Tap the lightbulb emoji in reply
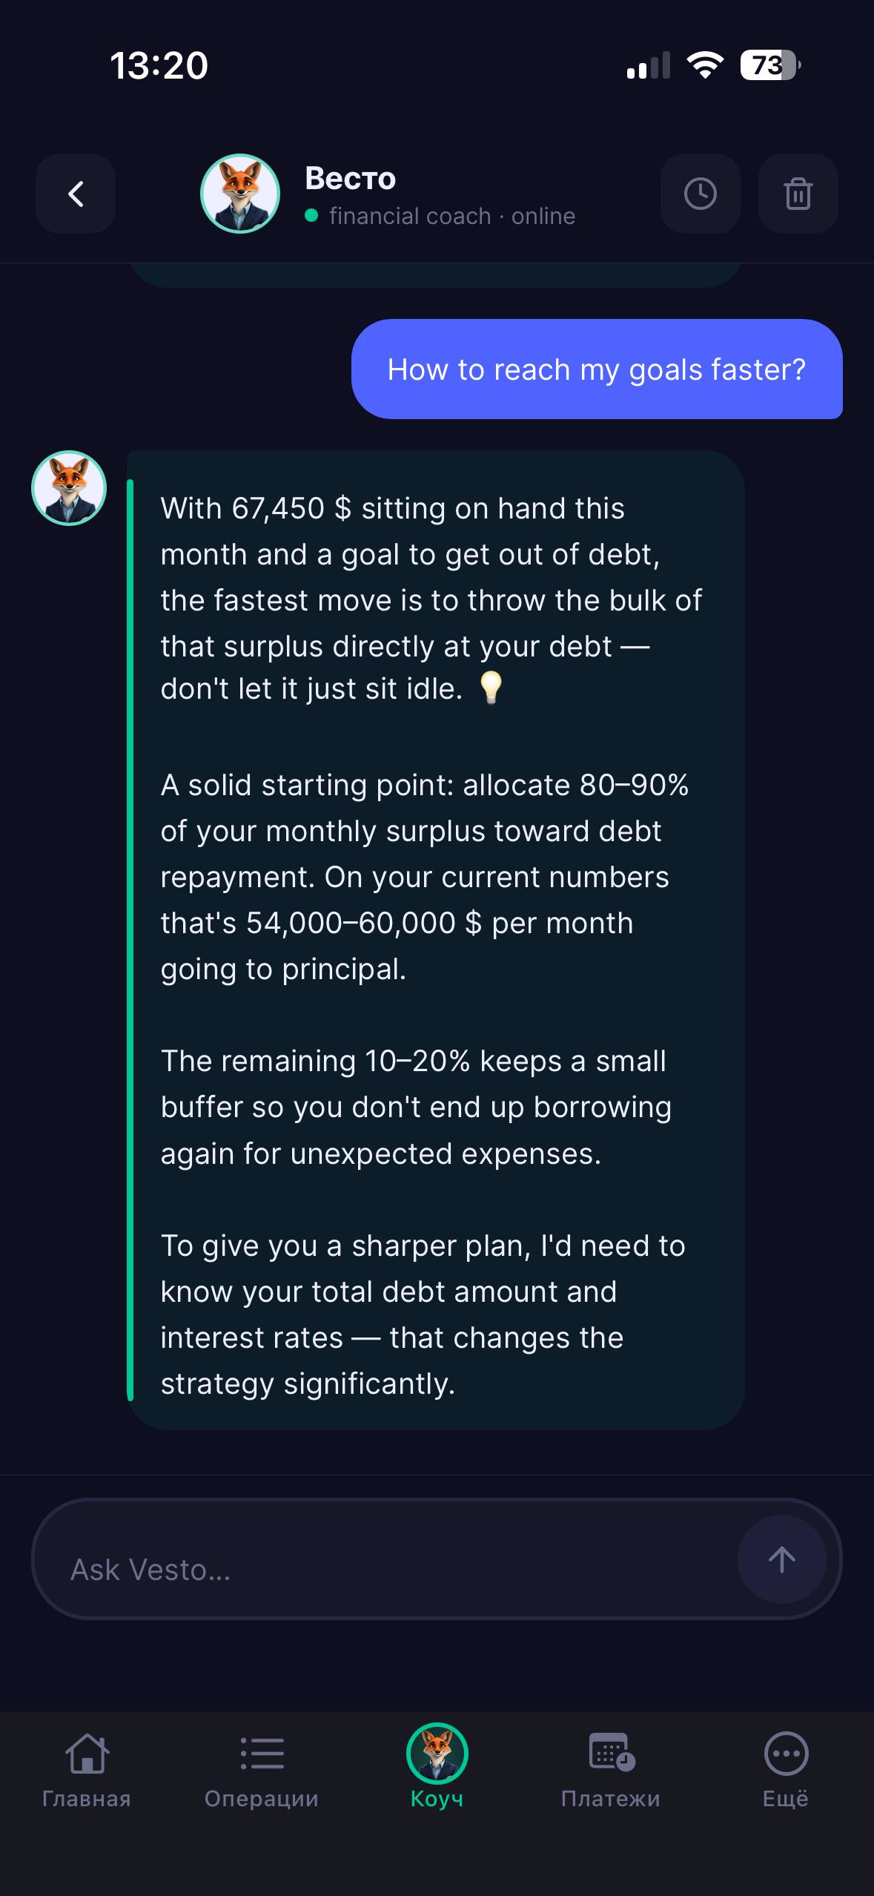 click(491, 688)
